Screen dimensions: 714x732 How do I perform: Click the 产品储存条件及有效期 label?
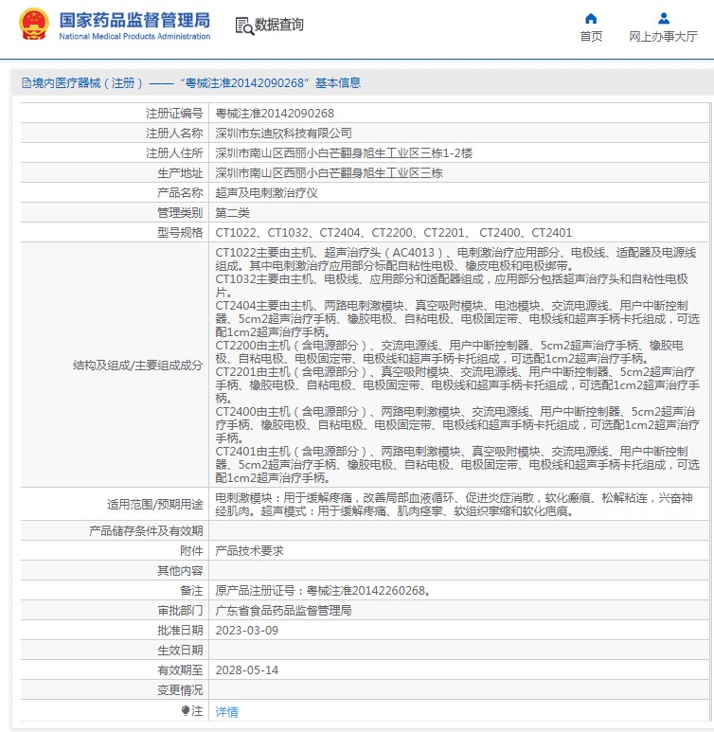[x=146, y=531]
